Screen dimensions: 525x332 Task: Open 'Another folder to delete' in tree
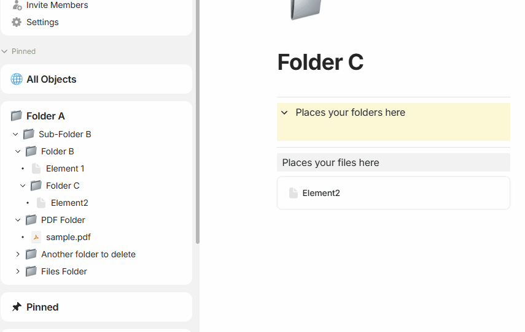88,254
